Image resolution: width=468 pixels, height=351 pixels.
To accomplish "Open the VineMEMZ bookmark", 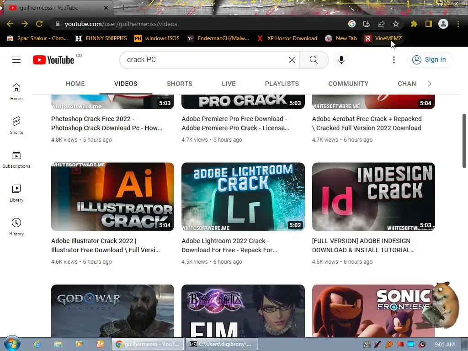I will pos(383,38).
